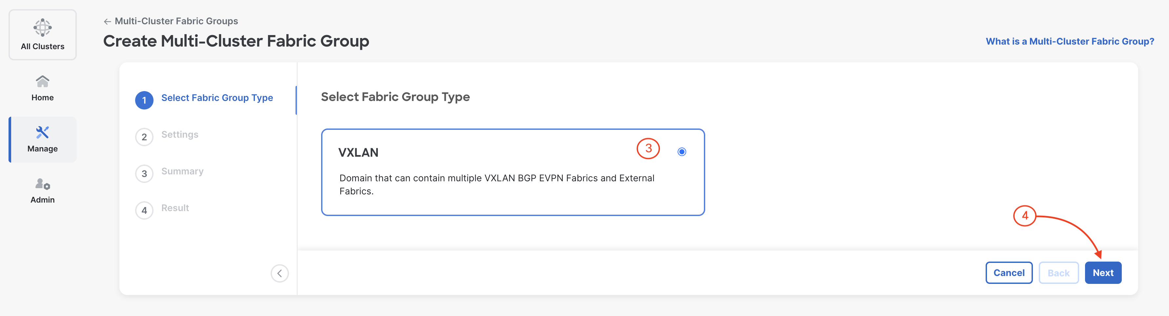Click the back arrow beside Multi-Cluster Fabric Groups
This screenshot has height=316, width=1169.
108,21
